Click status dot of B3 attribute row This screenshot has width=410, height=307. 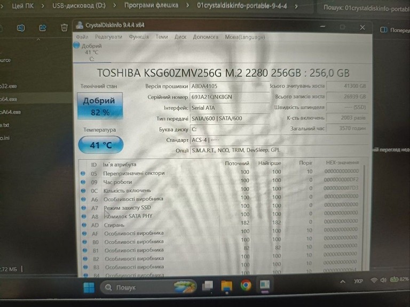pyautogui.click(x=85, y=267)
